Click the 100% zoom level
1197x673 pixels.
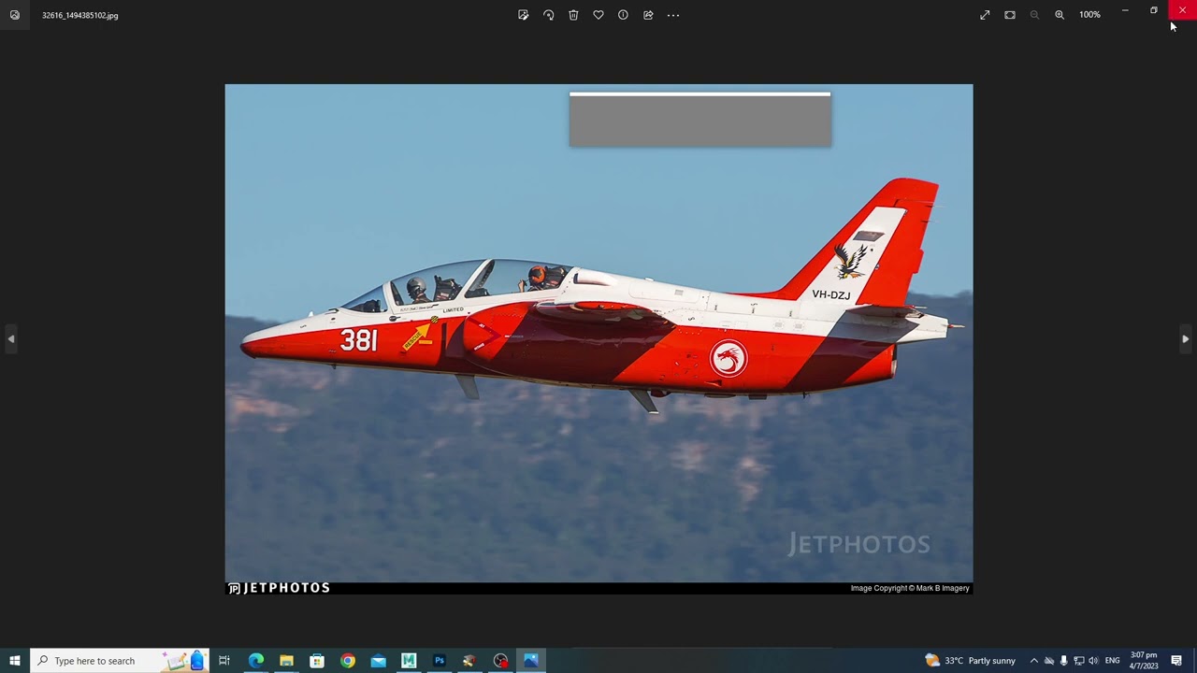click(x=1089, y=15)
